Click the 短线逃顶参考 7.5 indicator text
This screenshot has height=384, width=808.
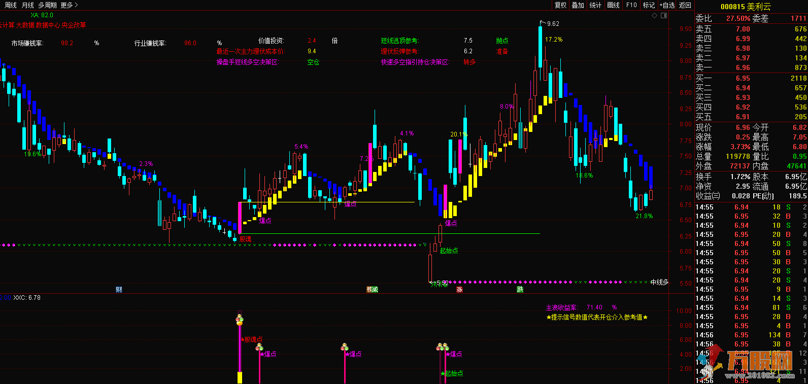click(x=427, y=40)
